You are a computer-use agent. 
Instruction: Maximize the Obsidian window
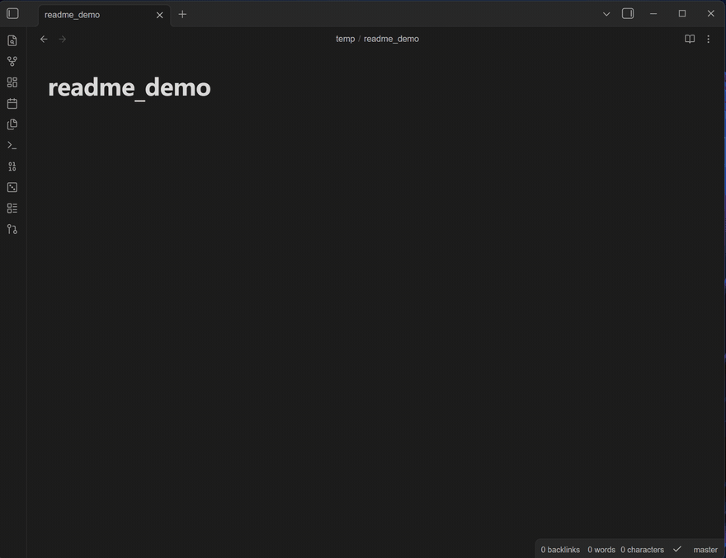pyautogui.click(x=682, y=14)
